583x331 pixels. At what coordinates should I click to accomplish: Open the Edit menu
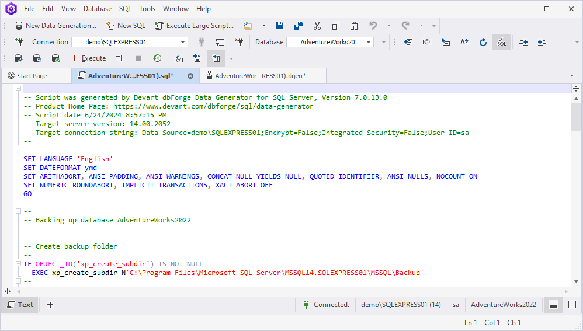[x=47, y=9]
